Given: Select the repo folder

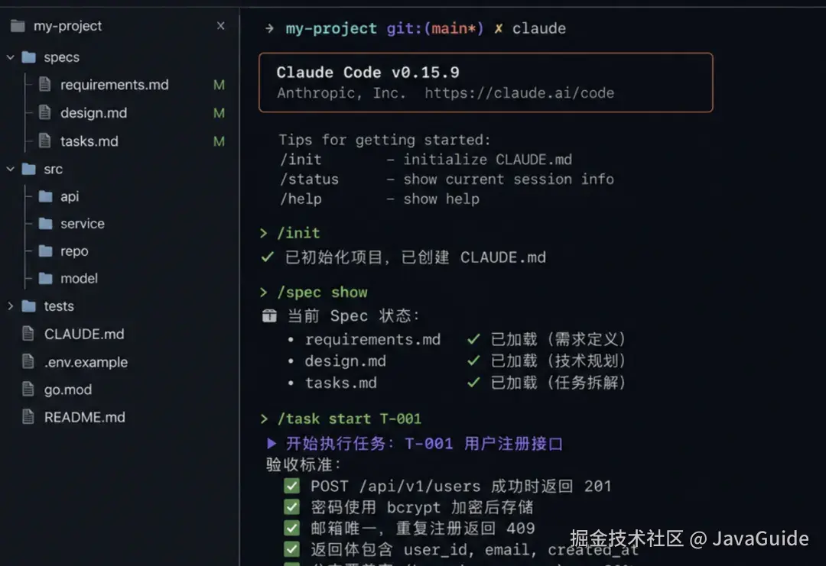Looking at the screenshot, I should 74,251.
